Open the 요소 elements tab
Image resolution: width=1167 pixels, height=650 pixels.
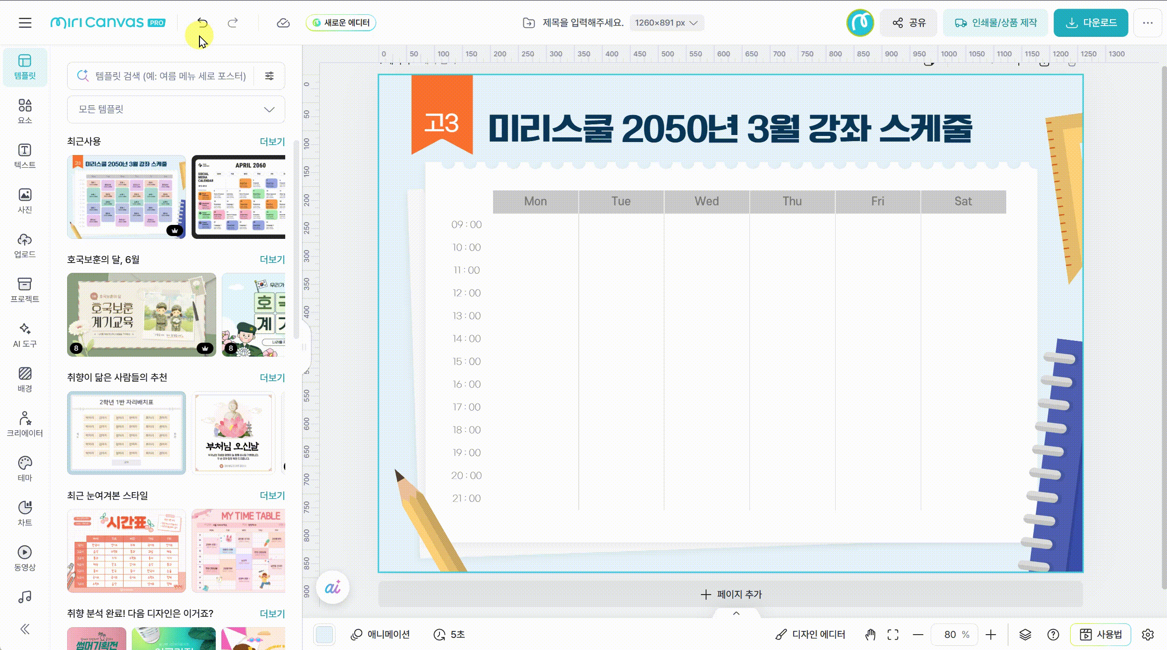(x=25, y=112)
